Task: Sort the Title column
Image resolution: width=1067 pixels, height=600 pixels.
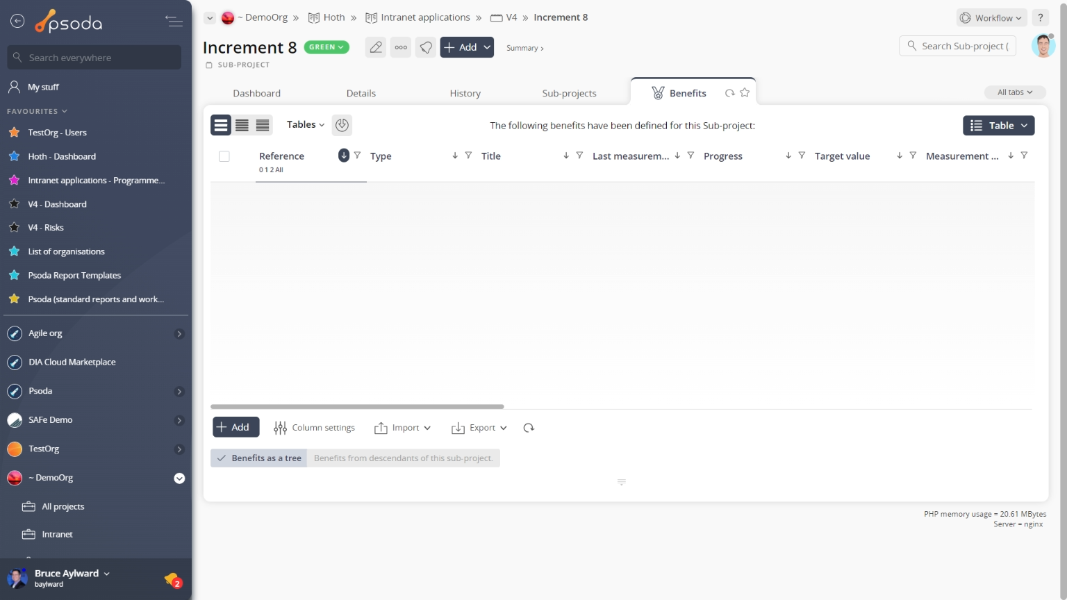Action: click(566, 156)
